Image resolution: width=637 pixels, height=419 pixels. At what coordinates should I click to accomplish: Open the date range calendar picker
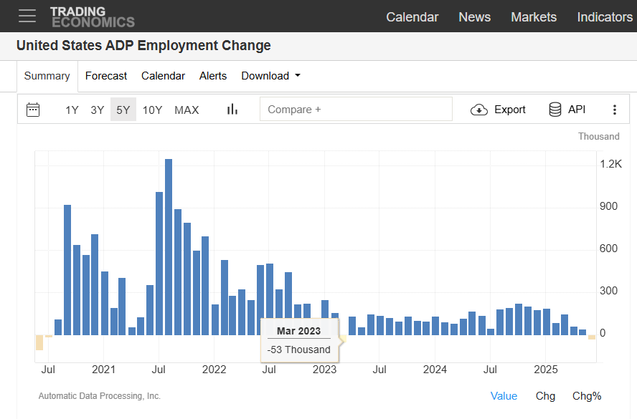pyautogui.click(x=33, y=109)
